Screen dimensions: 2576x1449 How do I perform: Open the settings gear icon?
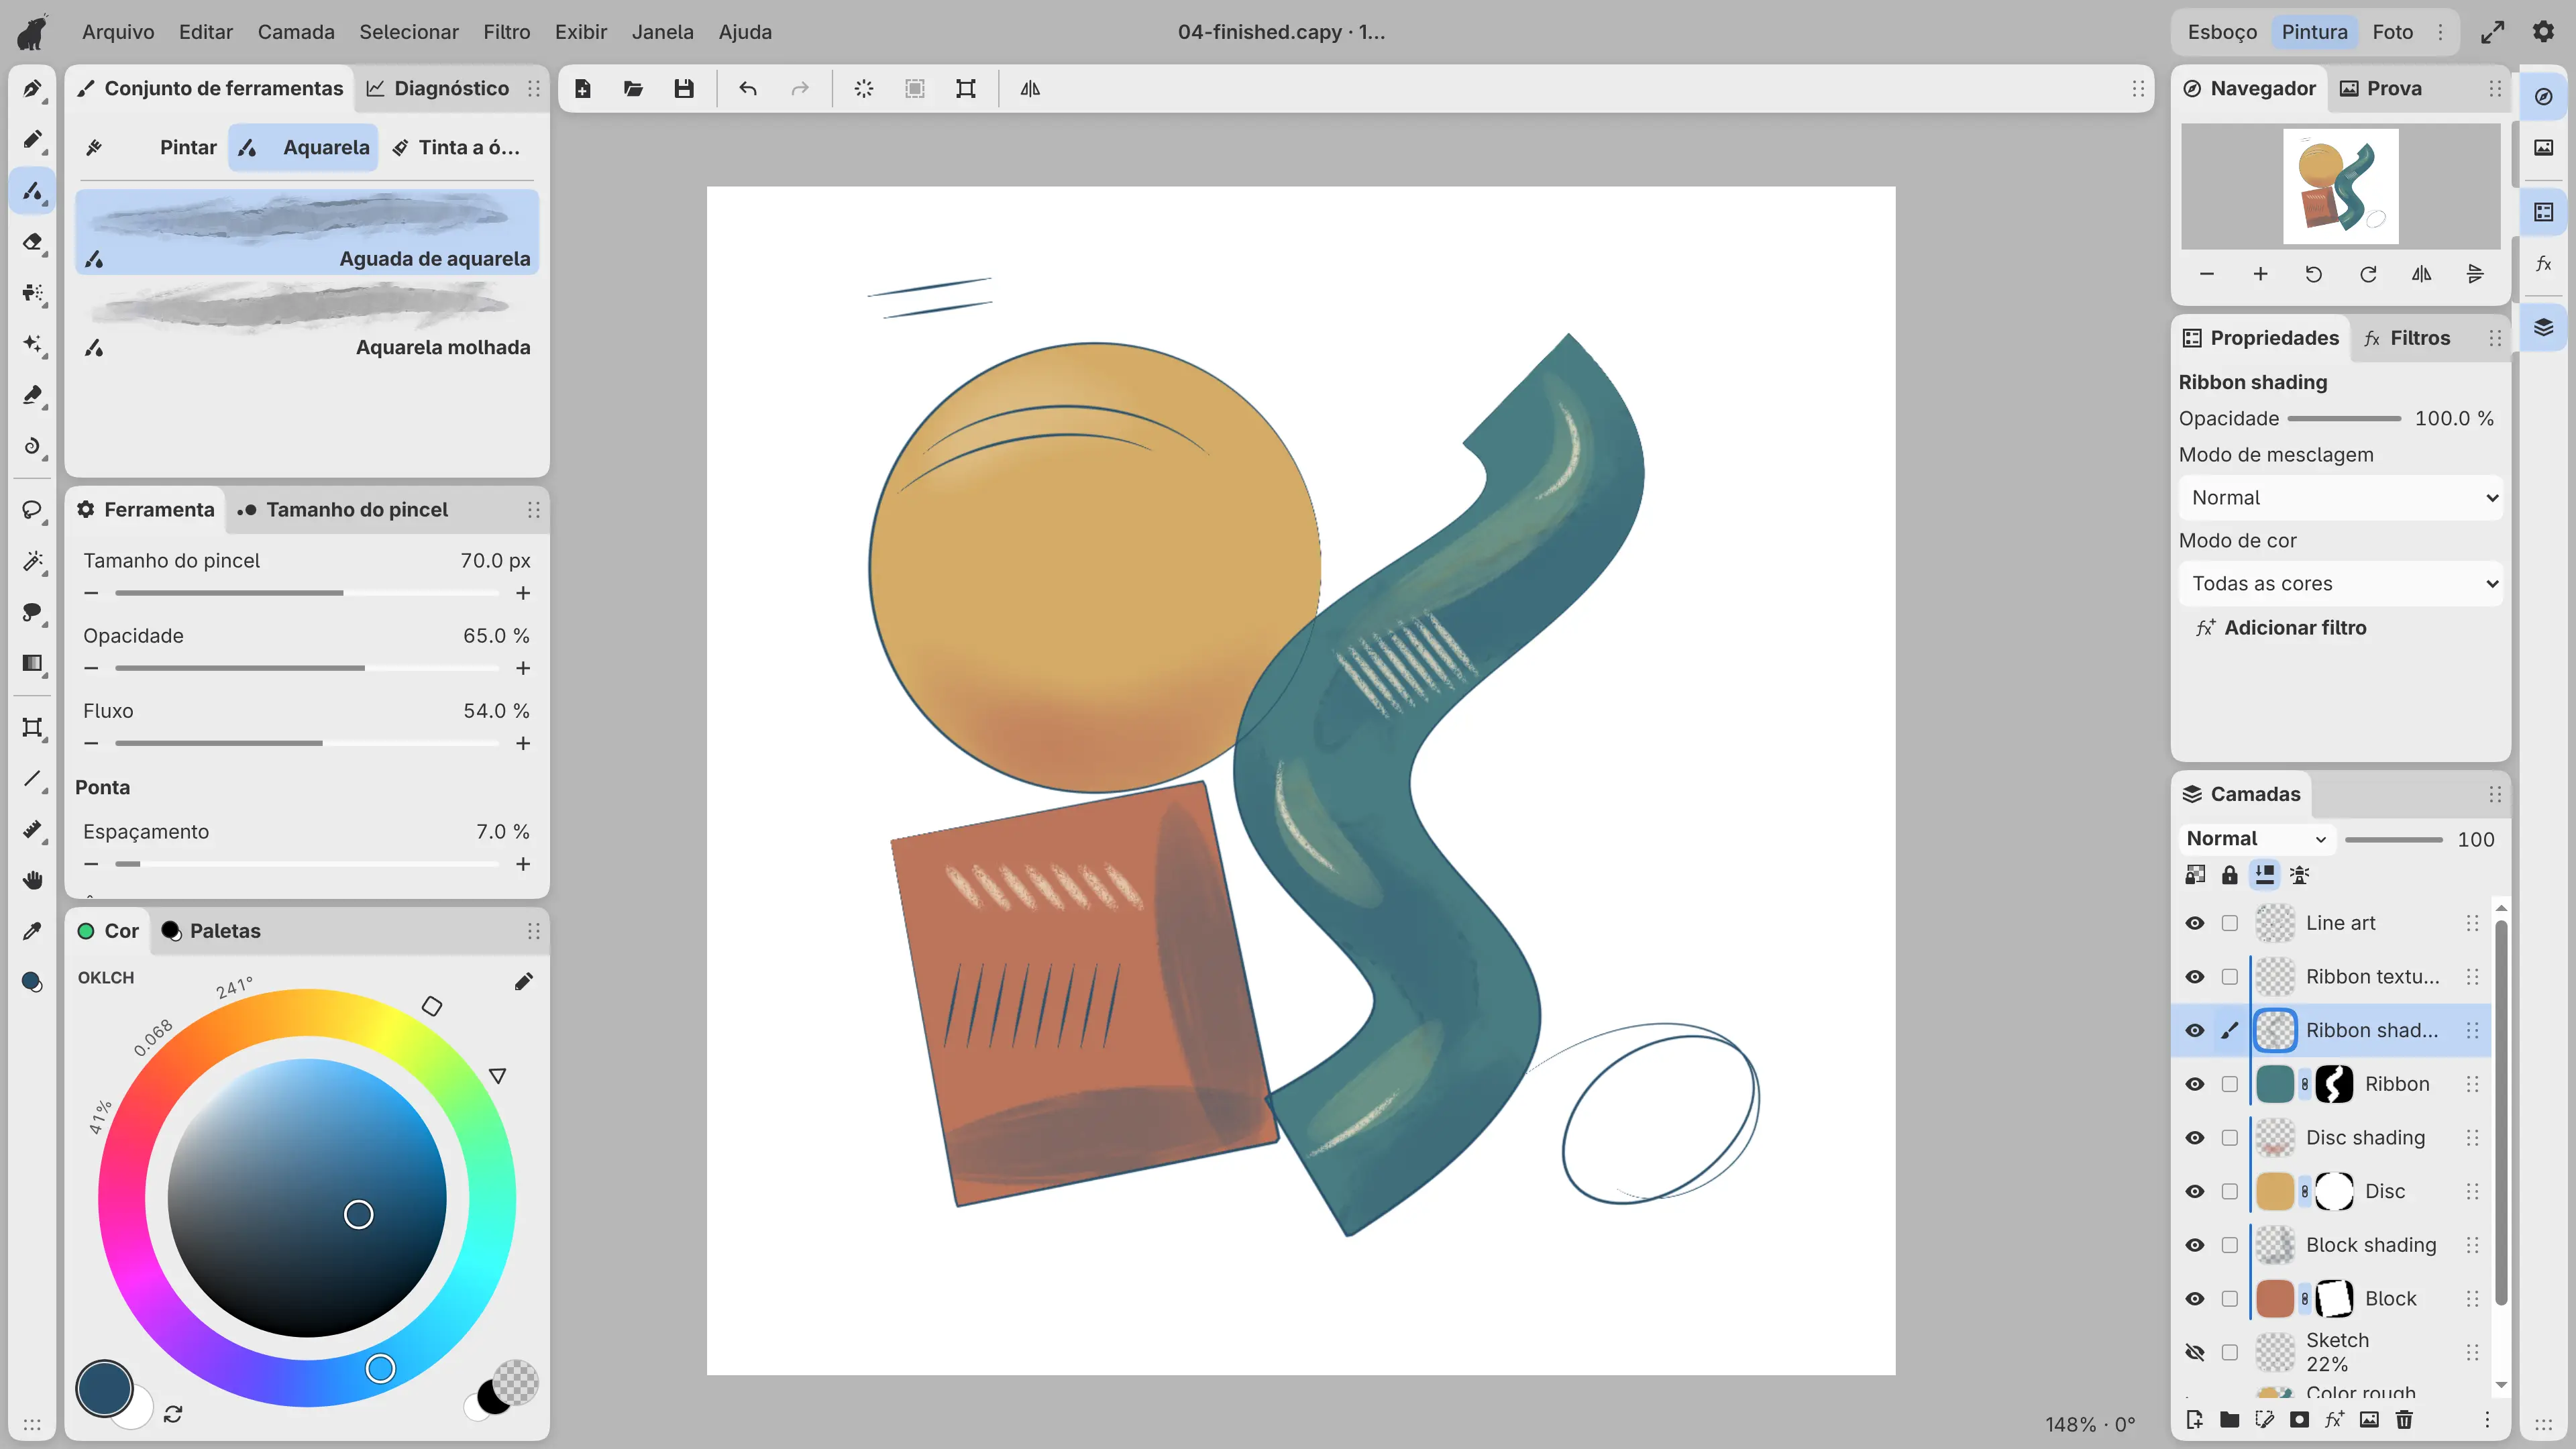click(2544, 32)
